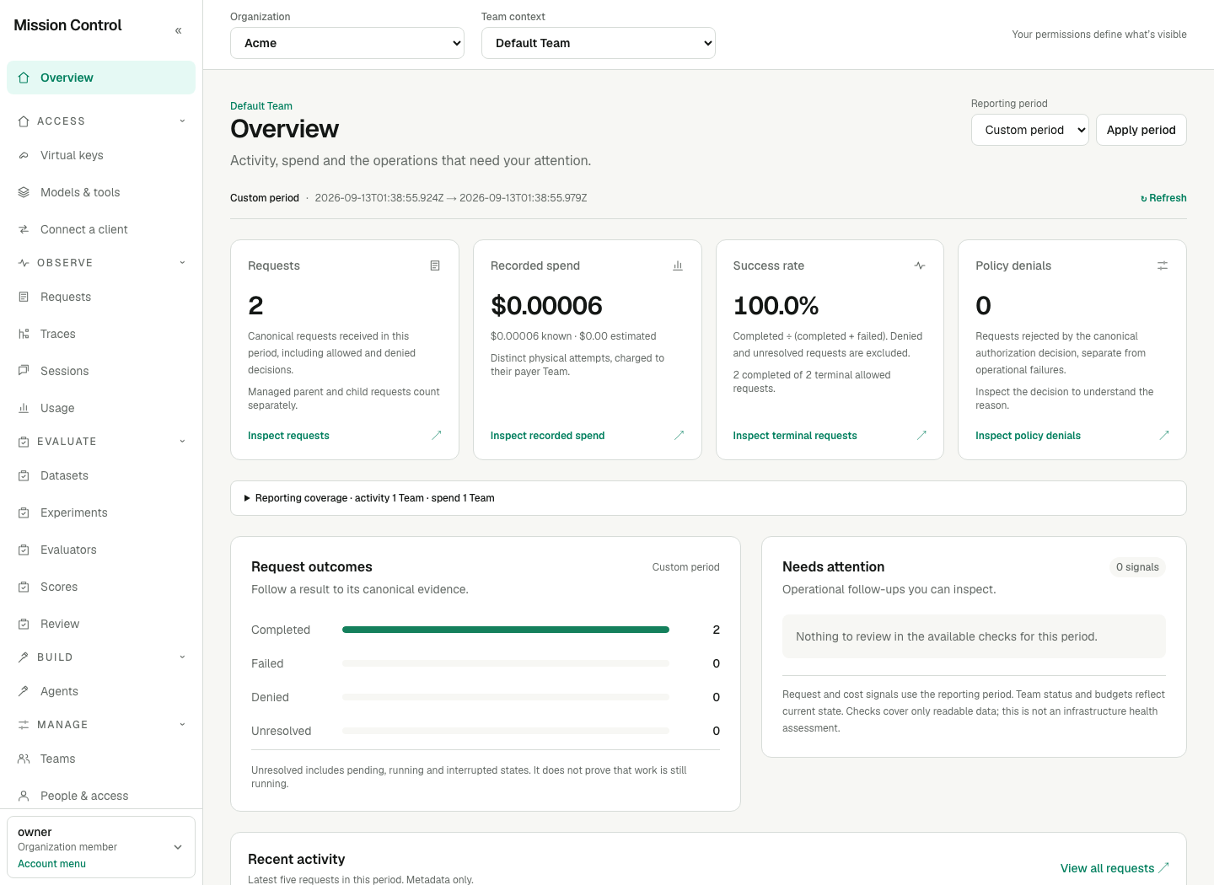Collapse the OBSERVE sidebar section
Screen dimensions: 1214x885
coord(101,263)
